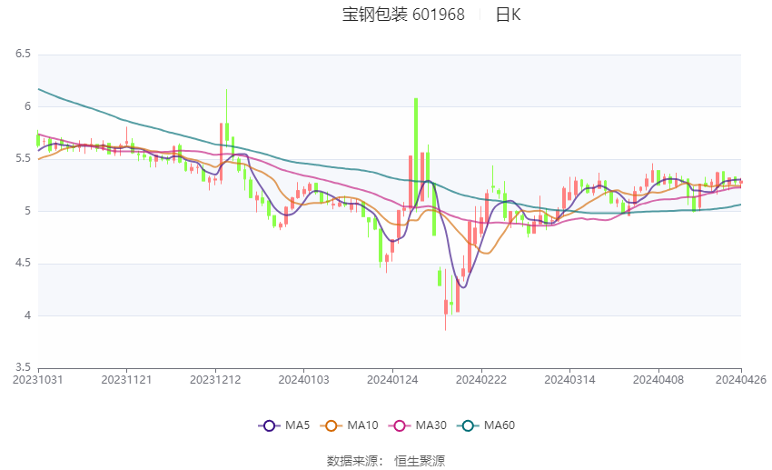Click x-axis date label 20240426
Screen dimensions: 772x470
tap(741, 380)
